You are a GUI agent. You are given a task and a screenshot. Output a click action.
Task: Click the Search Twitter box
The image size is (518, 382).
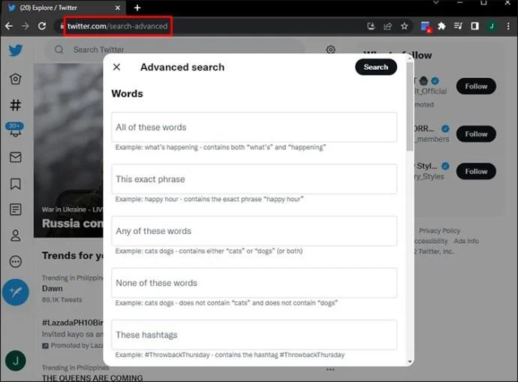[175, 50]
